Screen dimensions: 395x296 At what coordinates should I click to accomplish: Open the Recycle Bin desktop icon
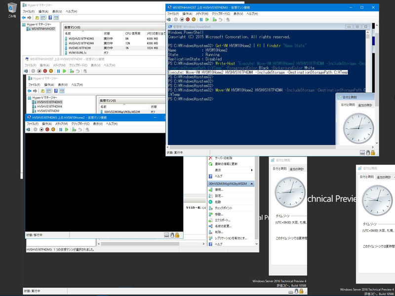coord(11,9)
